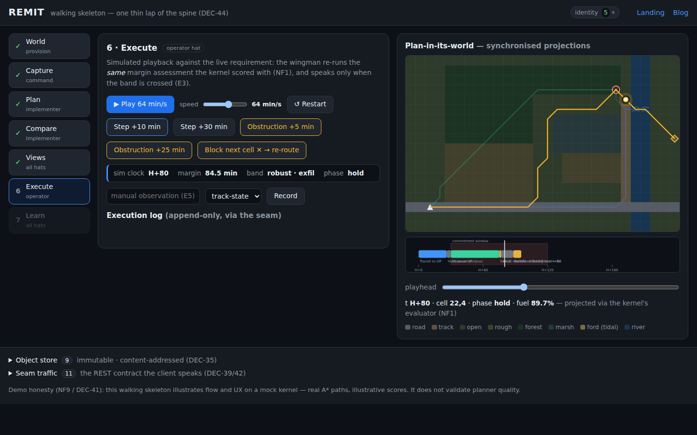697x435 pixels.
Task: Click the blue Transit to OP timeline segment
Action: point(432,254)
